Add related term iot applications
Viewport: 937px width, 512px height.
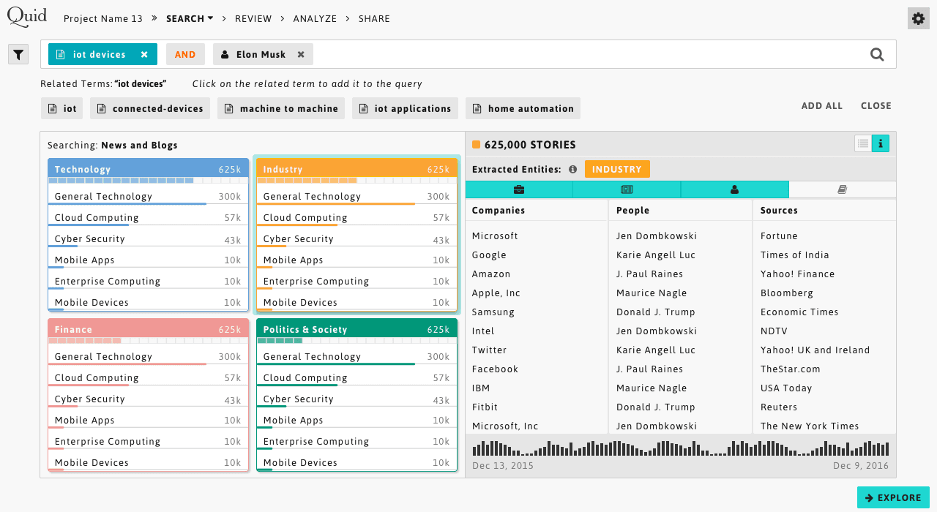(405, 108)
